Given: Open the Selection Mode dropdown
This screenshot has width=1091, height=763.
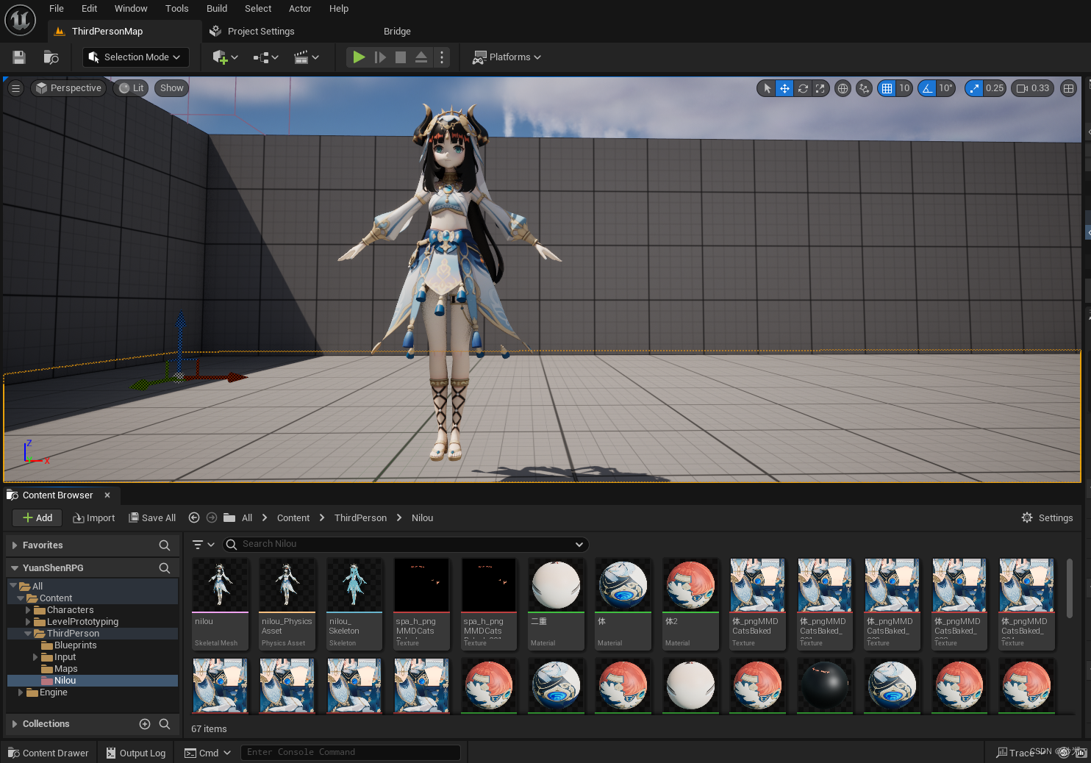Looking at the screenshot, I should pyautogui.click(x=135, y=57).
